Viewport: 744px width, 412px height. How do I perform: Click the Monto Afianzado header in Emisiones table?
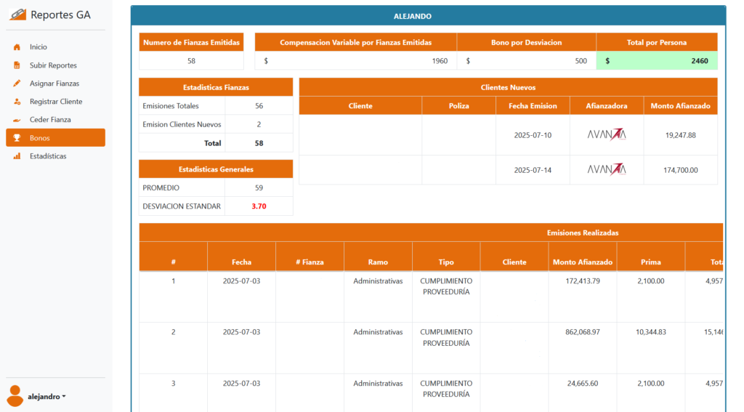[582, 262]
